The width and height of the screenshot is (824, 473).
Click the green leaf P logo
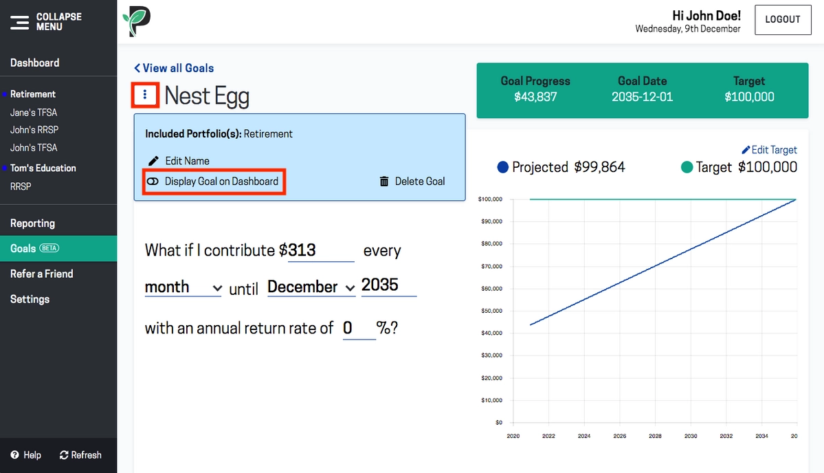(137, 21)
